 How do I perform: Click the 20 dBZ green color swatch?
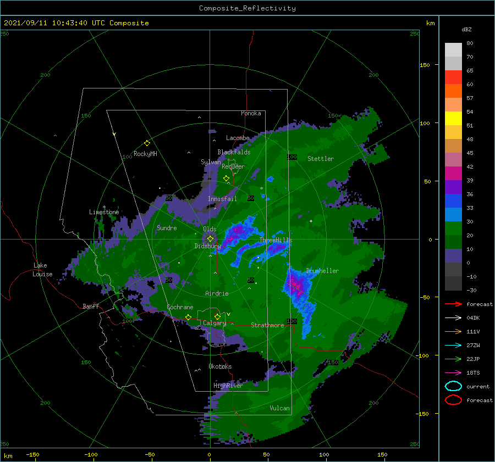(453, 242)
